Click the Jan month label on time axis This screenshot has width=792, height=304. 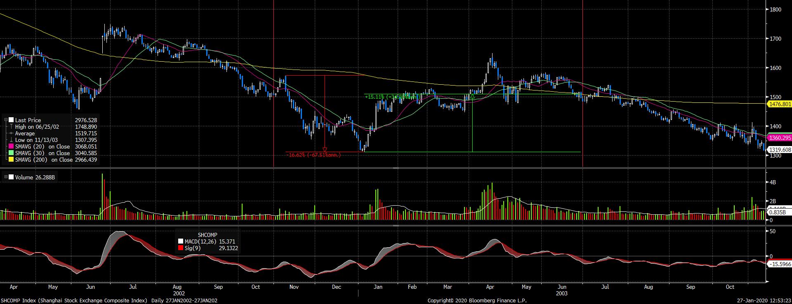click(378, 287)
